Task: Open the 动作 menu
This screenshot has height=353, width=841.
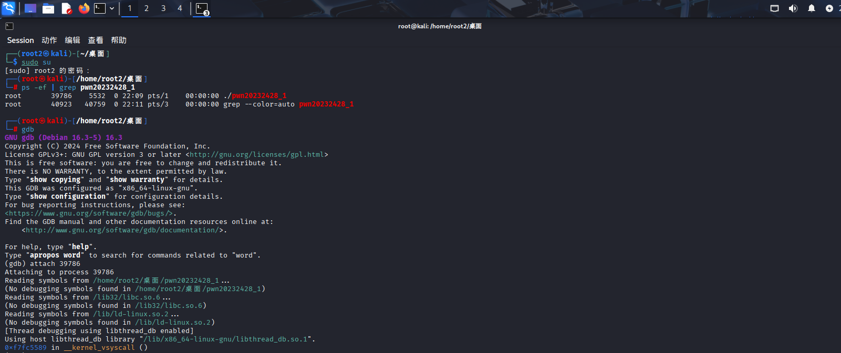Action: (x=49, y=40)
